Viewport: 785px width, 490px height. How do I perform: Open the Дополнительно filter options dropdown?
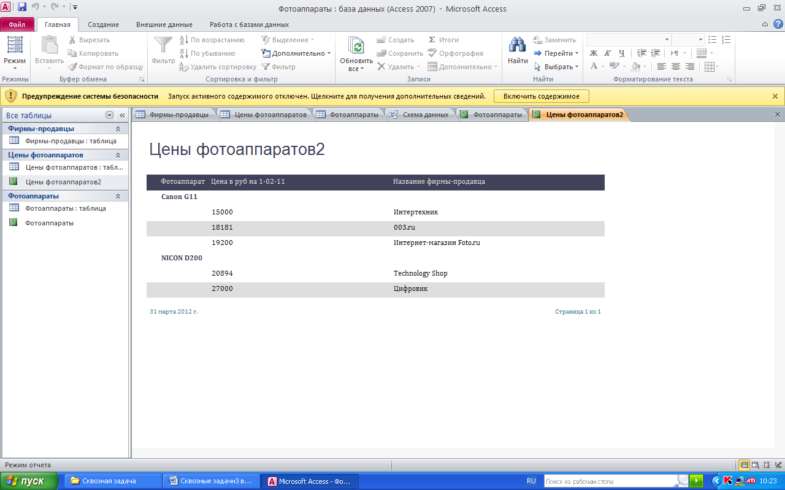296,53
